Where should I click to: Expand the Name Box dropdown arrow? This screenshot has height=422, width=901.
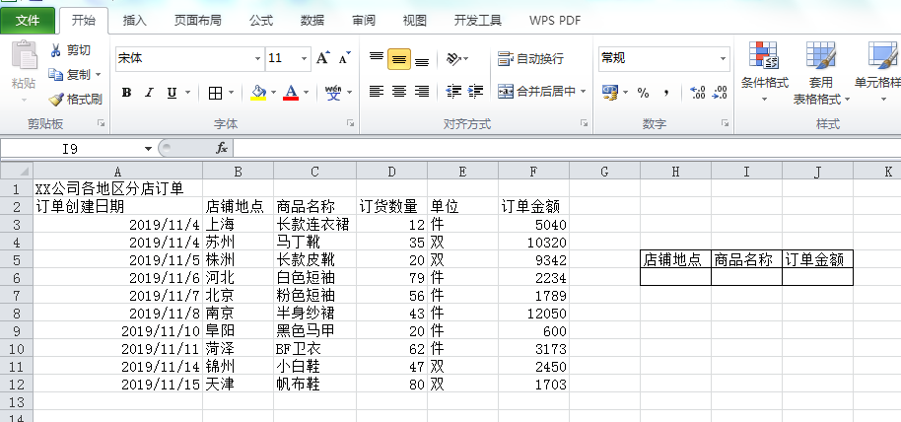point(148,149)
